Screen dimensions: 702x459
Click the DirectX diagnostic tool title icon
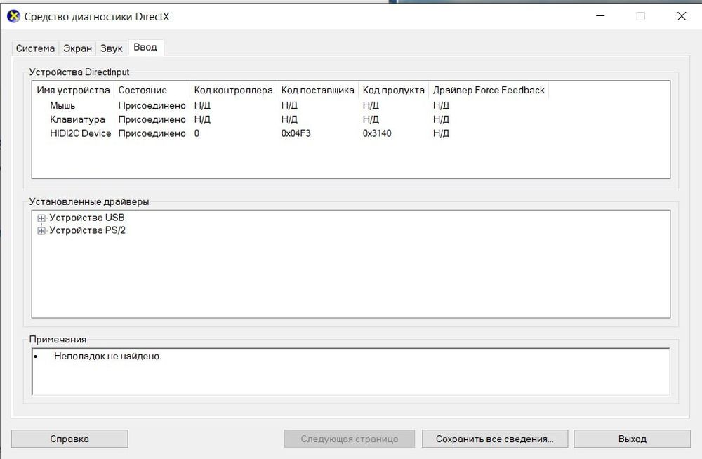point(13,17)
